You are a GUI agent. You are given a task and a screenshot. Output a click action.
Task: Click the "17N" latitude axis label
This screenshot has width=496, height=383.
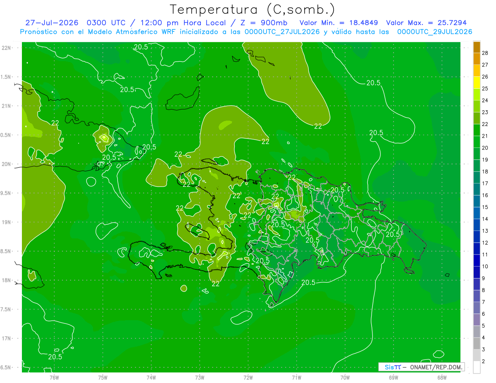6,338
